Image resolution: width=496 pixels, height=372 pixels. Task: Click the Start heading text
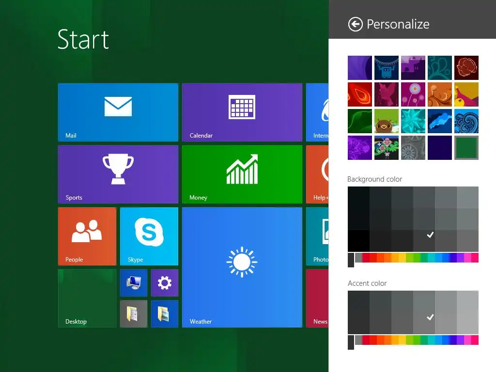[83, 40]
